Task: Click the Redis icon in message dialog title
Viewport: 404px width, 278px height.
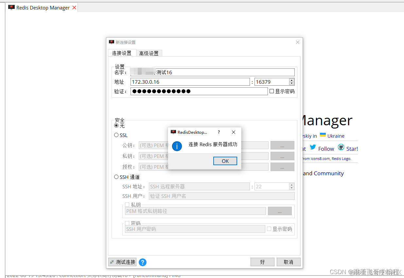Action: pyautogui.click(x=173, y=132)
